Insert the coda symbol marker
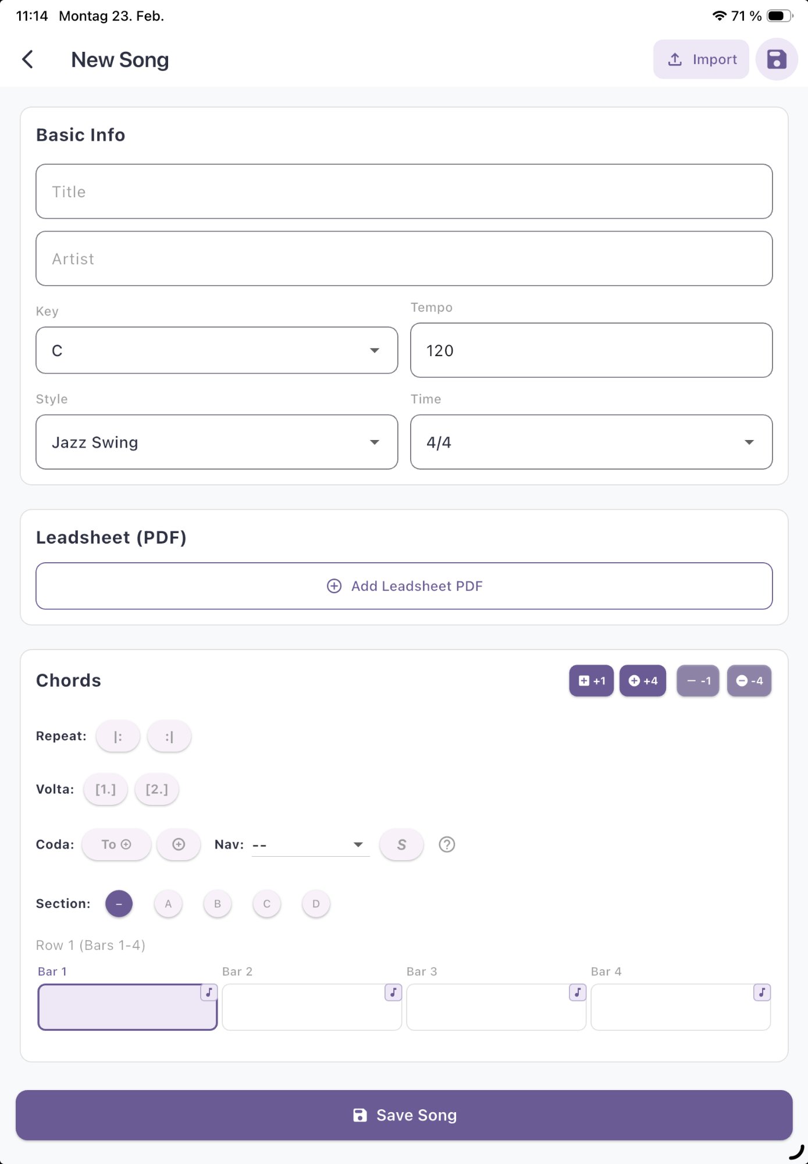 click(179, 844)
